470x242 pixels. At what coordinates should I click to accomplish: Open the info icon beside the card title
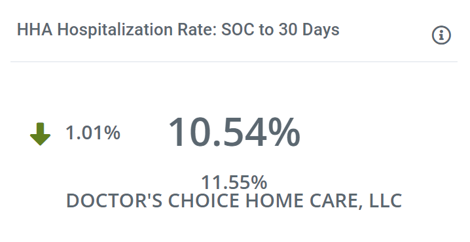click(x=441, y=35)
